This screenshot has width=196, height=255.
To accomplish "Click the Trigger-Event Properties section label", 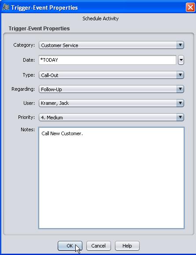I will (39, 29).
